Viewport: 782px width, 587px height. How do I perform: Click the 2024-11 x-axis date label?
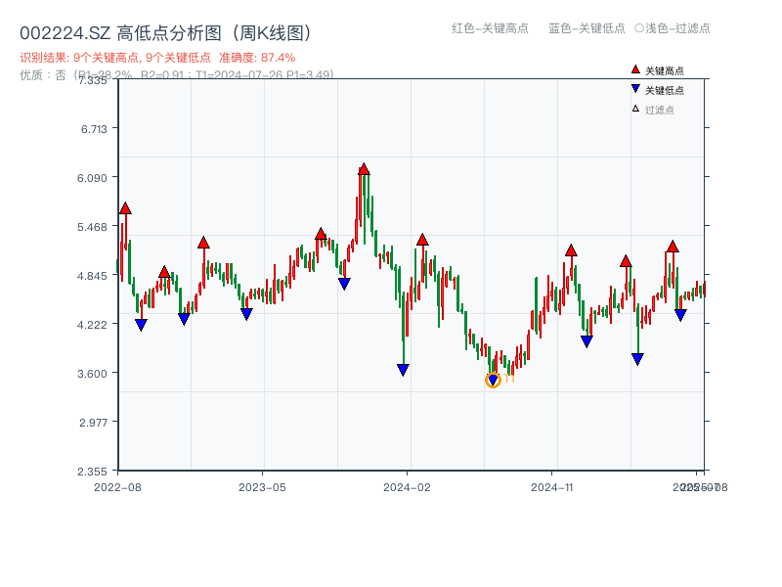tap(551, 487)
